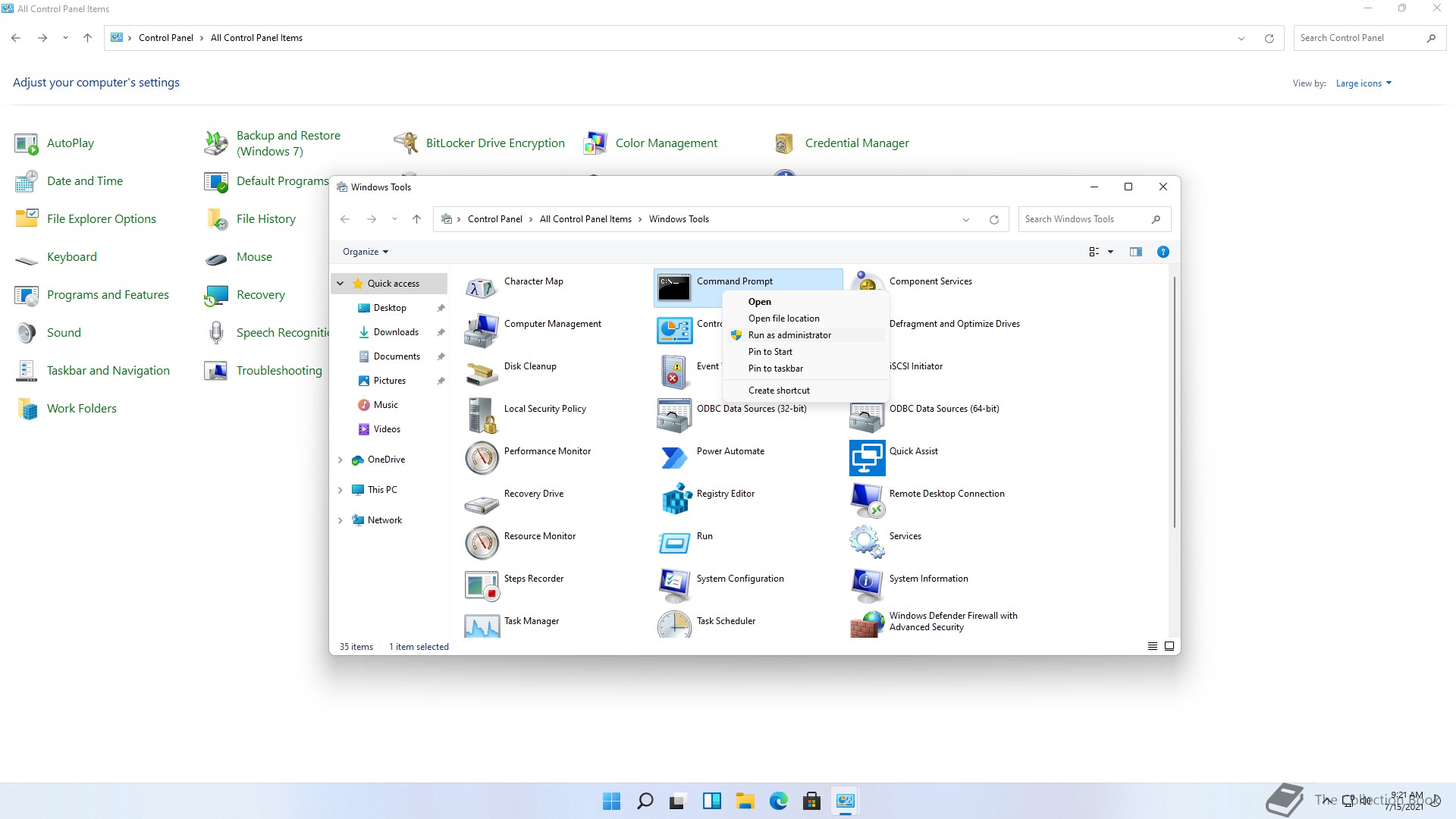The height and width of the screenshot is (819, 1456).
Task: Open System Configuration icon
Action: [674, 585]
